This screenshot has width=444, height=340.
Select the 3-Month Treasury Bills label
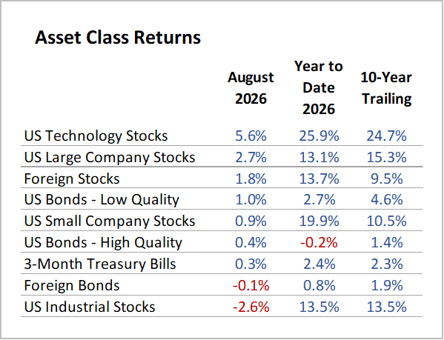(100, 264)
